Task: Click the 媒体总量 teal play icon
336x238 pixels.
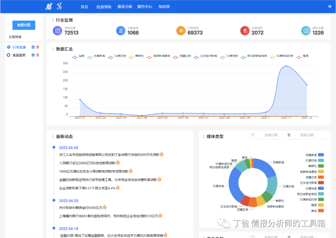Action: 306,31
